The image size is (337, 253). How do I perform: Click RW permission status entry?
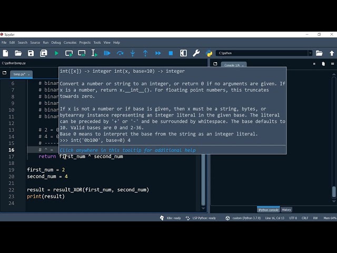(315, 218)
